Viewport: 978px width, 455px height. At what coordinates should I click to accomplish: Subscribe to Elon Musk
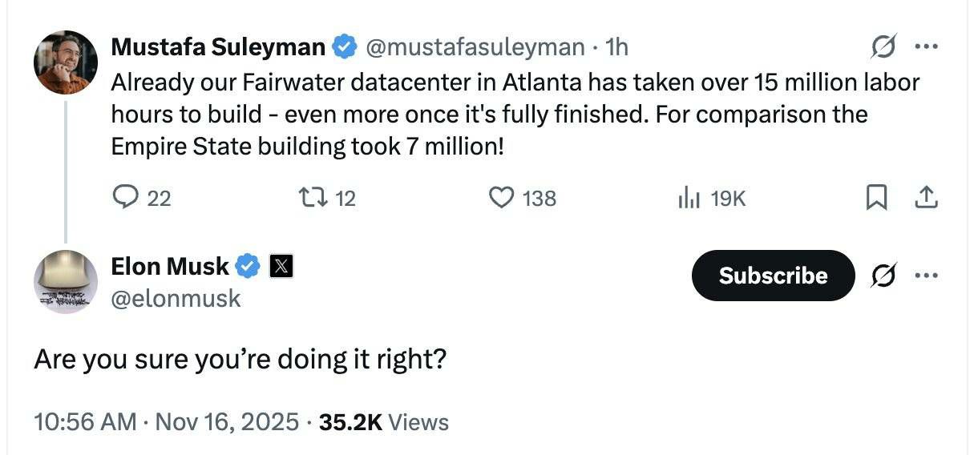(x=773, y=276)
